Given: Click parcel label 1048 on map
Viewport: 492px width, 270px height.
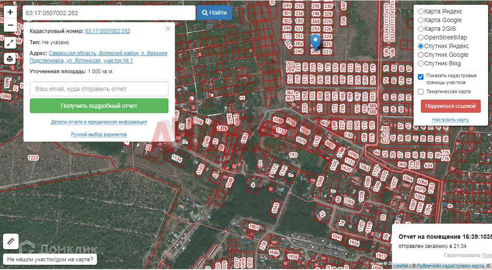Looking at the screenshot, I should coord(229,182).
